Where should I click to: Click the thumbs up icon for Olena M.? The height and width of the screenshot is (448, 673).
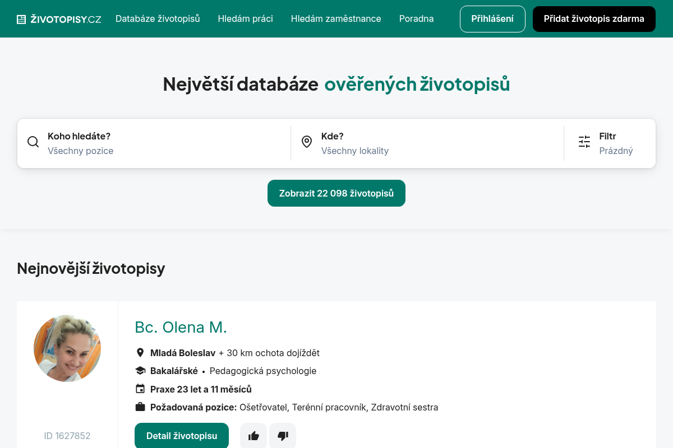click(253, 436)
